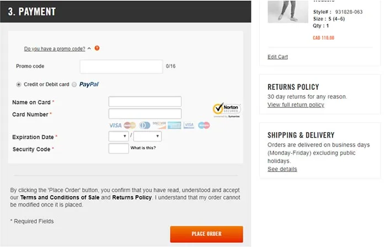Viewport: 386px width, 248px height.
Task: Open View full return policy link
Action: 296,105
